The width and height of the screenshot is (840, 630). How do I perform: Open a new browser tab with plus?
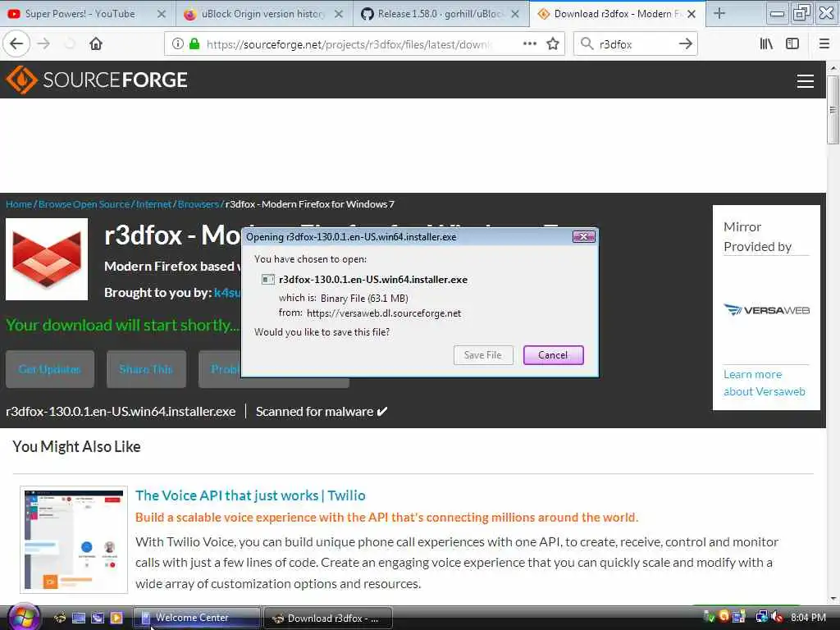[x=719, y=14]
